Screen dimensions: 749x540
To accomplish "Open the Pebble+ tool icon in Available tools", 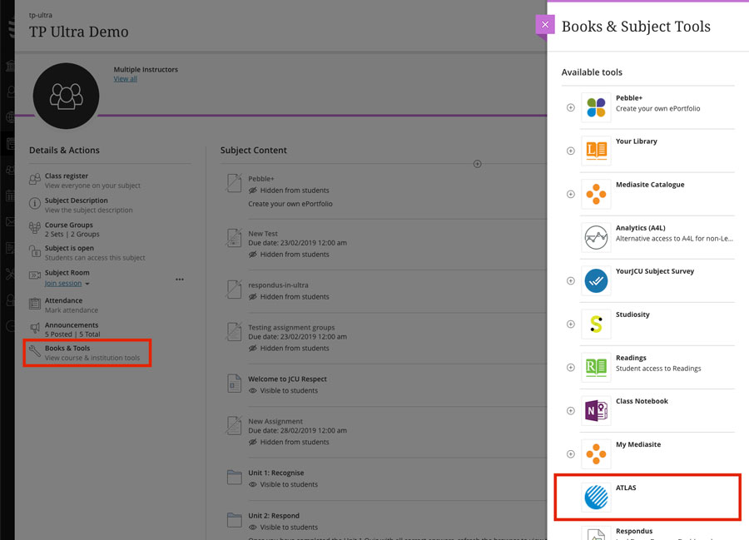I will [596, 107].
